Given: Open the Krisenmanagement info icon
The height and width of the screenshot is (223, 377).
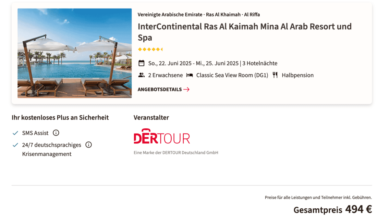Looking at the screenshot, I should coord(88,145).
